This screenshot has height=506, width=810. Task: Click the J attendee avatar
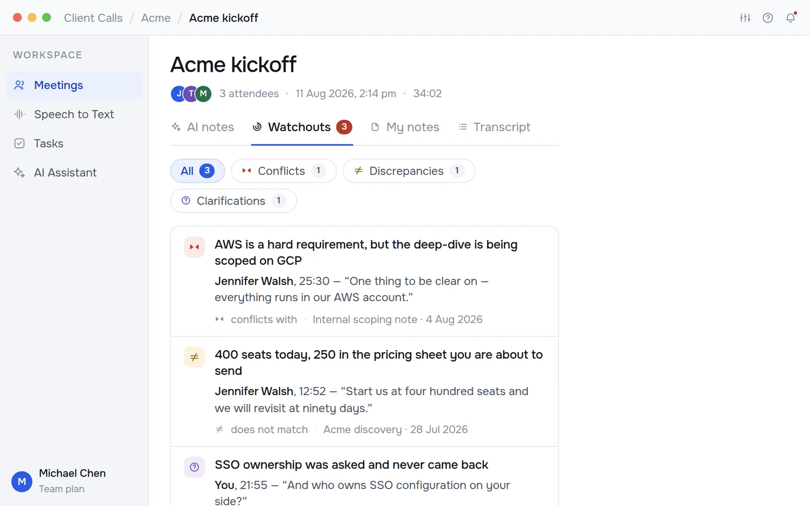tap(178, 94)
